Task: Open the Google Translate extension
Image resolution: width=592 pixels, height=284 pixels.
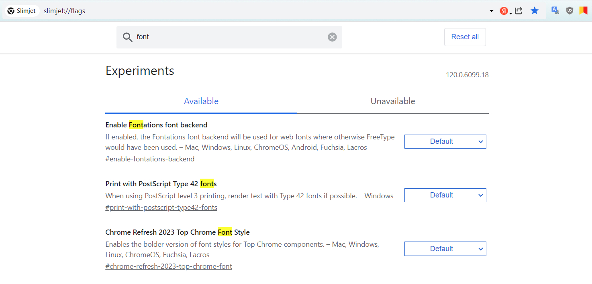Action: (x=555, y=11)
